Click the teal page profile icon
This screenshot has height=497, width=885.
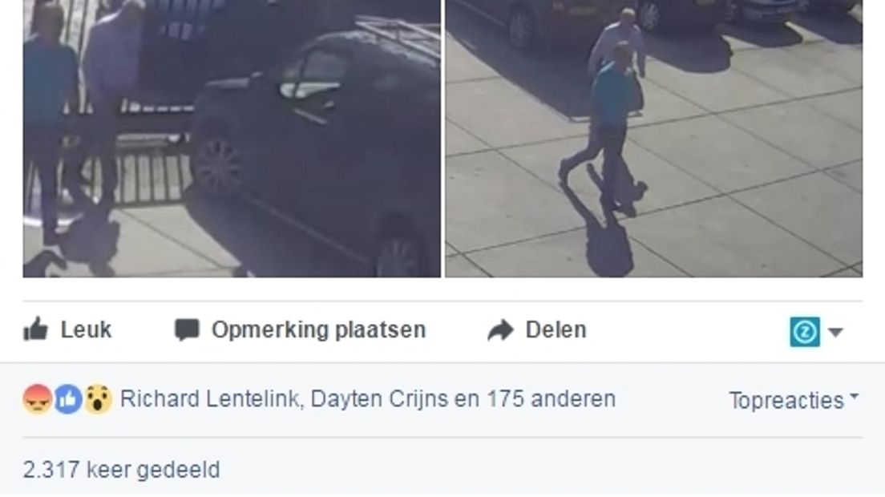click(805, 332)
